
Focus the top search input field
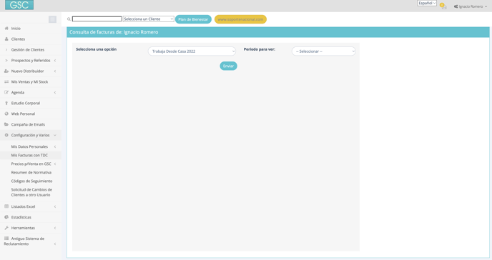coord(97,19)
